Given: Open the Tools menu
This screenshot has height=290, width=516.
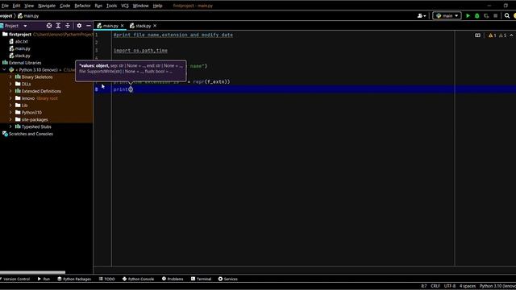Looking at the screenshot, I should (x=111, y=6).
